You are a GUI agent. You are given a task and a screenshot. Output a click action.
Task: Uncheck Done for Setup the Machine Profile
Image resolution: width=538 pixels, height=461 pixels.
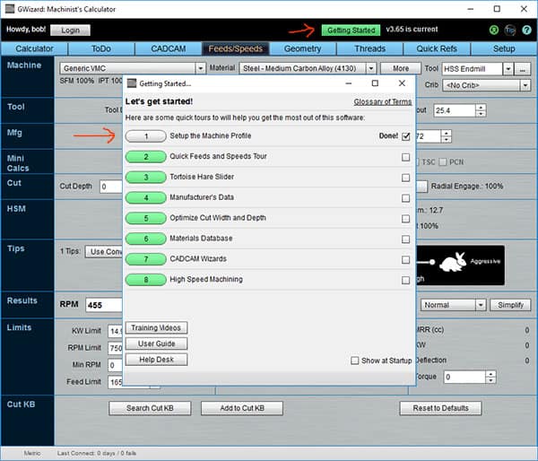pyautogui.click(x=405, y=136)
